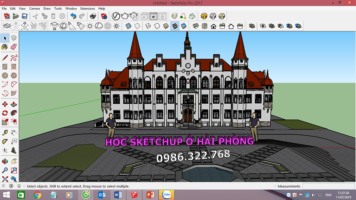Click the user sign-in status icon

point(19,186)
